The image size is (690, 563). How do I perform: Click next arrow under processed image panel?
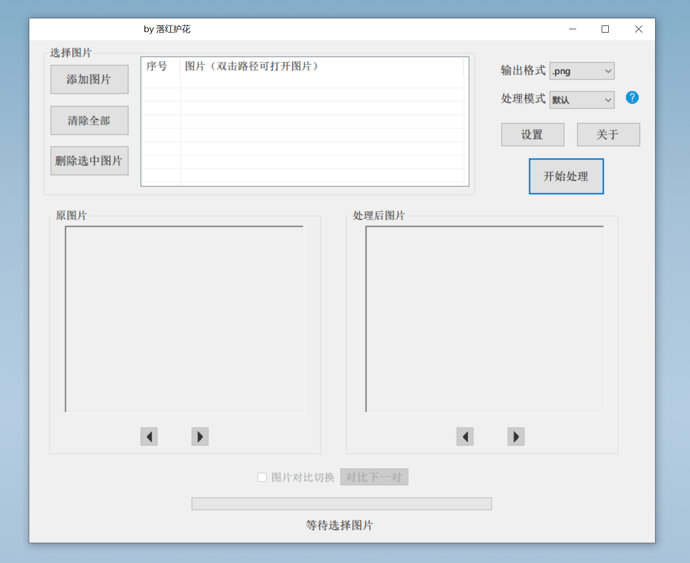516,437
